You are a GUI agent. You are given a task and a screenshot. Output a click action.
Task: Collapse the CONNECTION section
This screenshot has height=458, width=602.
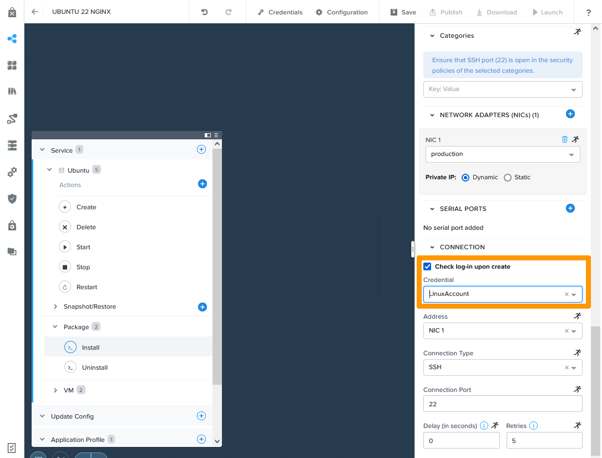432,247
